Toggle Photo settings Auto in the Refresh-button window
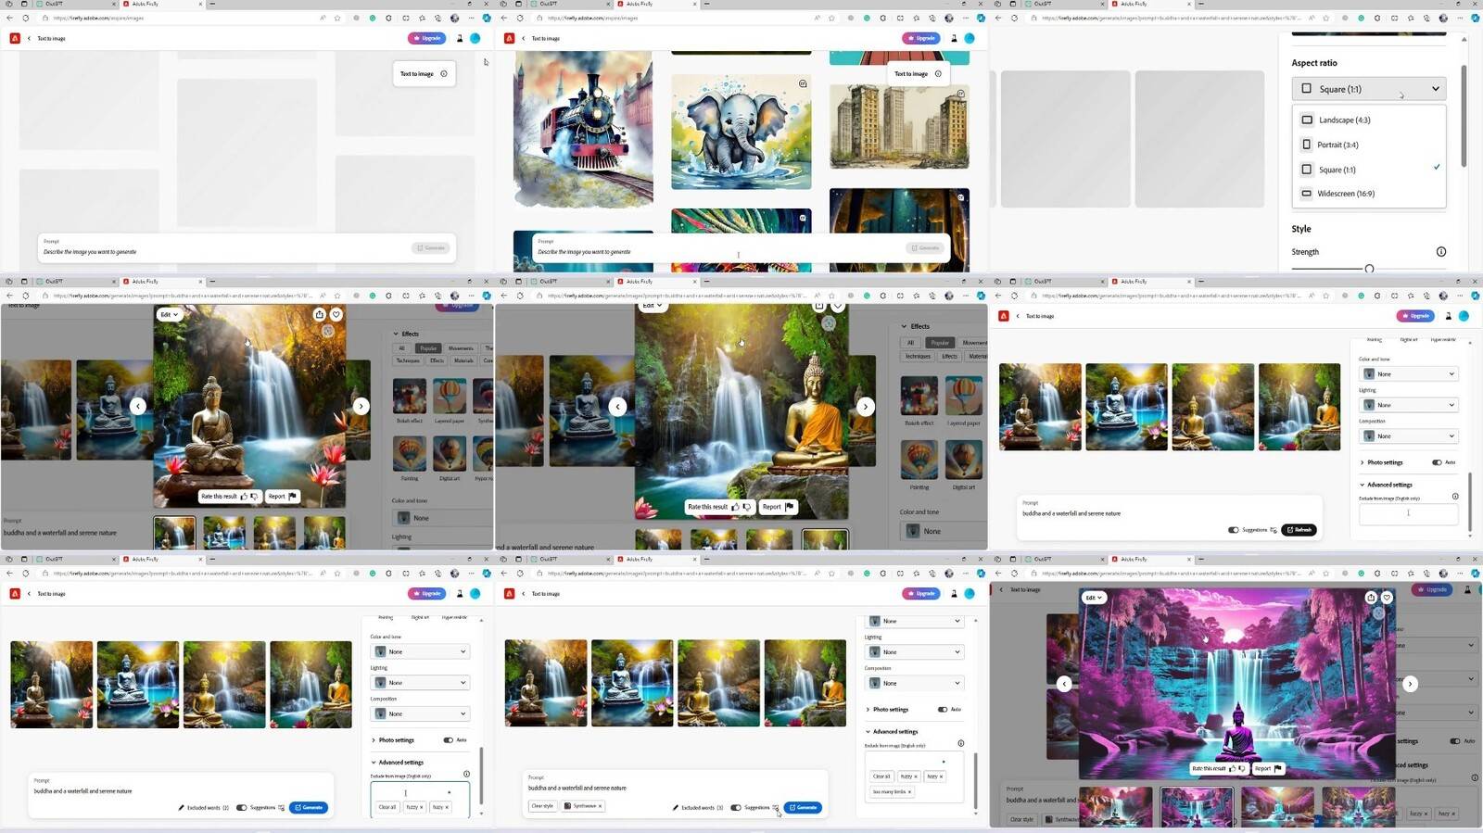Viewport: 1483px width, 833px height. [1437, 462]
